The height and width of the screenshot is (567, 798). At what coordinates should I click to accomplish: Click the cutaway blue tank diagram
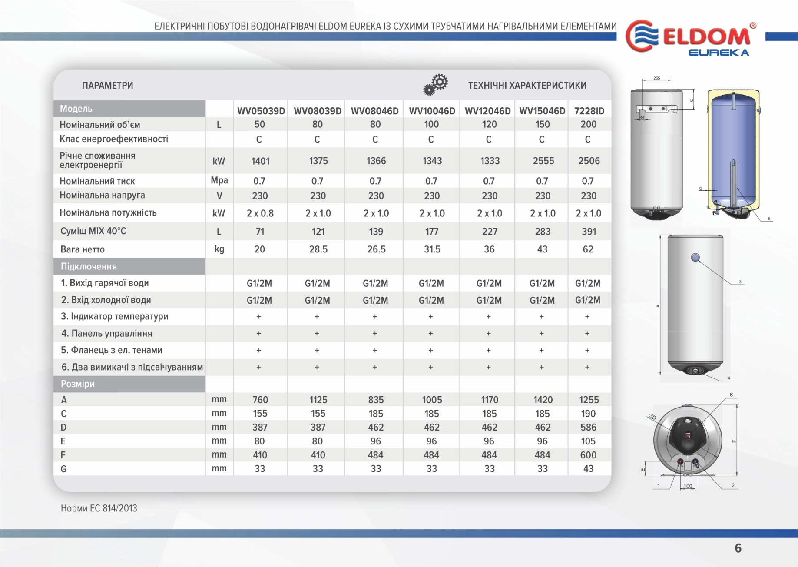[x=734, y=154]
